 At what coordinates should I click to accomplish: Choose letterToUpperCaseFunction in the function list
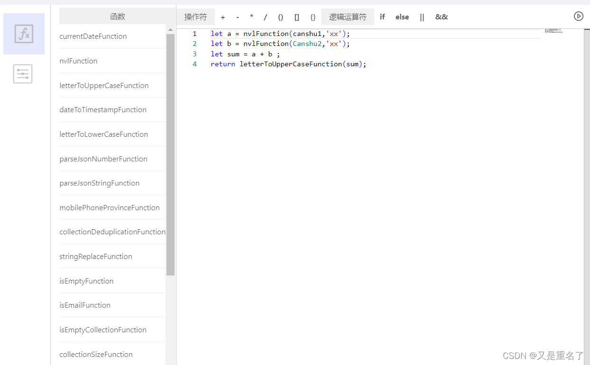tap(112, 86)
